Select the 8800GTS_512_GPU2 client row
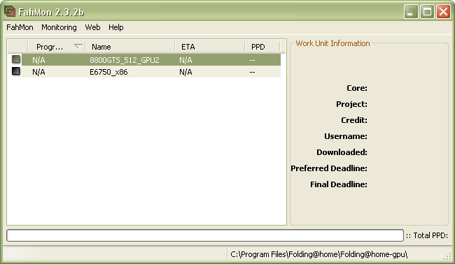This screenshot has width=455, height=264. (x=151, y=60)
